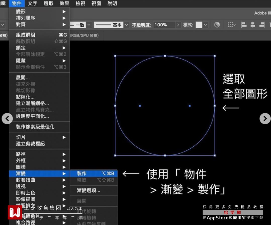Image resolution: width=271 pixels, height=225 pixels.
Task: Open the 物件 menu in menu bar
Action: coord(17,3)
